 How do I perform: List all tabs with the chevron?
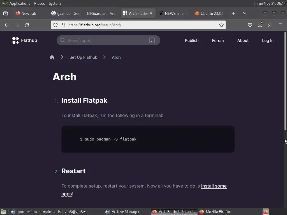pyautogui.click(x=244, y=13)
